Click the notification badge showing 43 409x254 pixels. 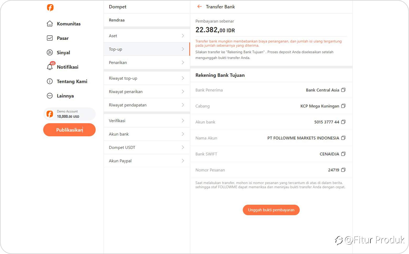pyautogui.click(x=53, y=63)
